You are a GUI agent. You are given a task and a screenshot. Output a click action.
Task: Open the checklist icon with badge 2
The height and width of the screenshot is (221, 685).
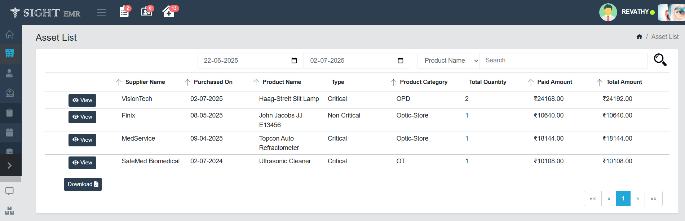click(124, 12)
